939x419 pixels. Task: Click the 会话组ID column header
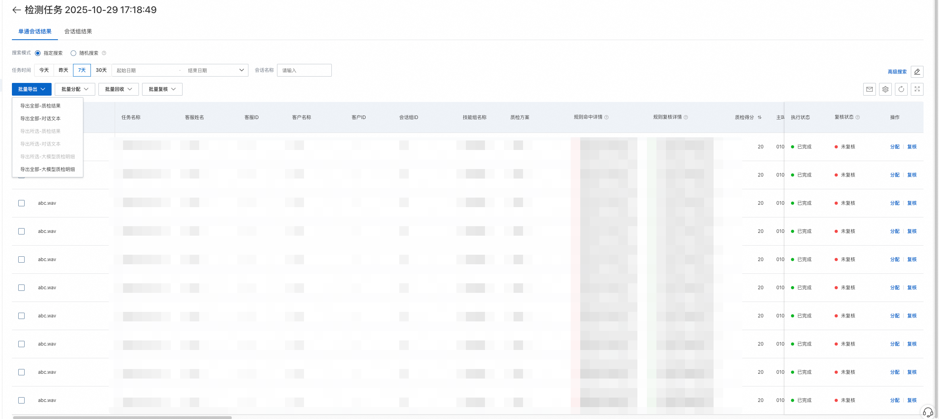409,117
